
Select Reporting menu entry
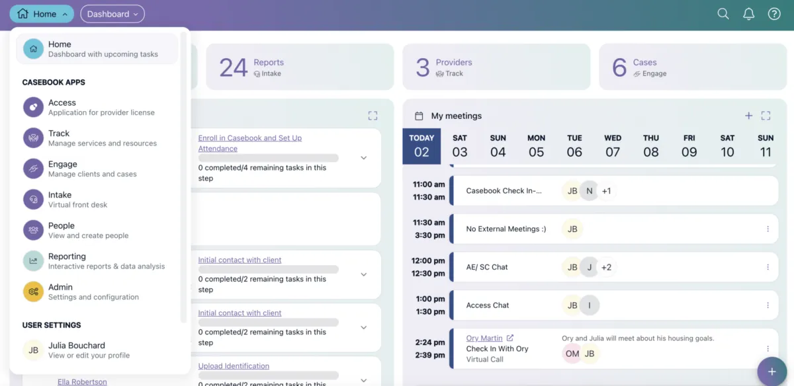[97, 261]
